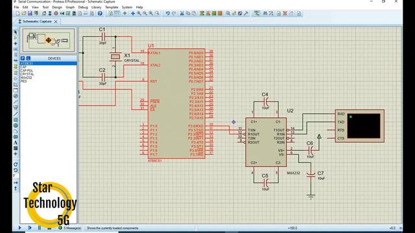Open the Debug menu
This screenshot has width=415, height=233.
pos(83,7)
